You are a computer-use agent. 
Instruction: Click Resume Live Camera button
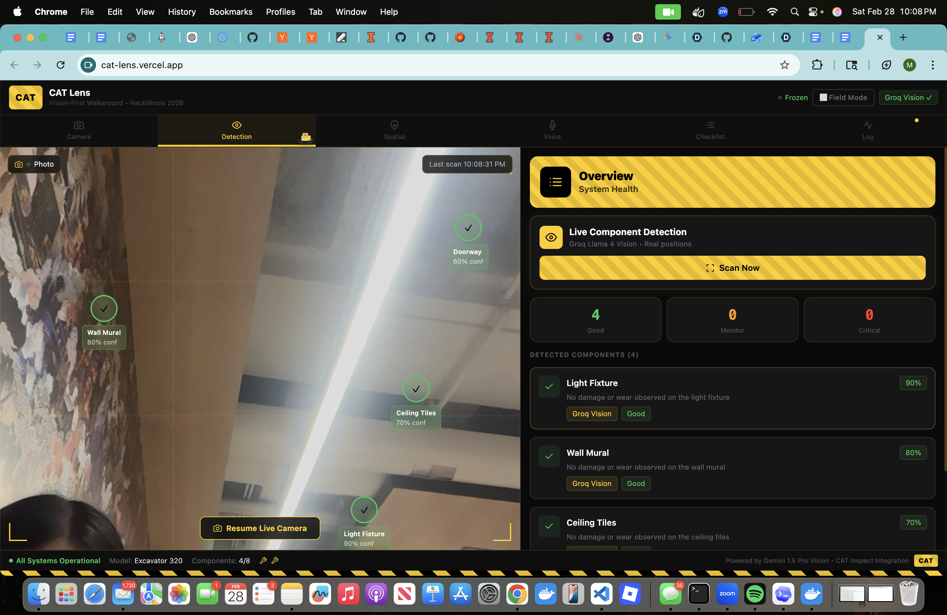tap(260, 528)
